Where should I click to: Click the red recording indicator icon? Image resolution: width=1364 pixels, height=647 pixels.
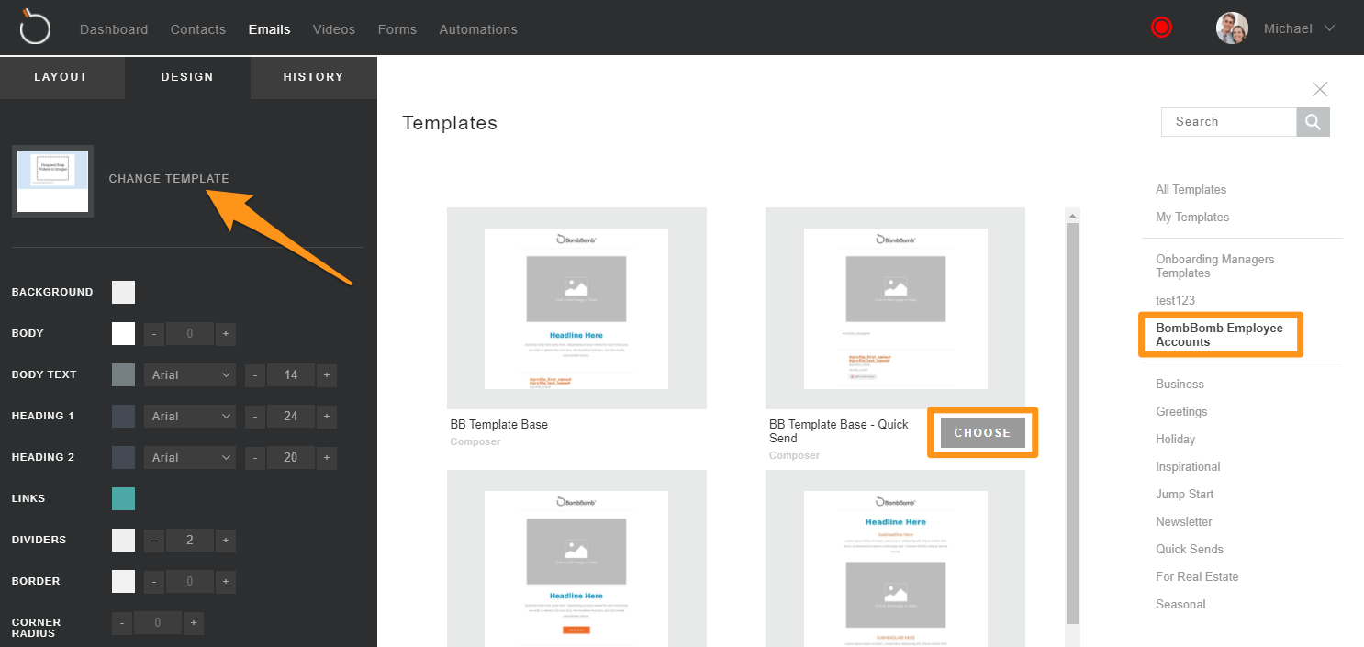point(1161,28)
